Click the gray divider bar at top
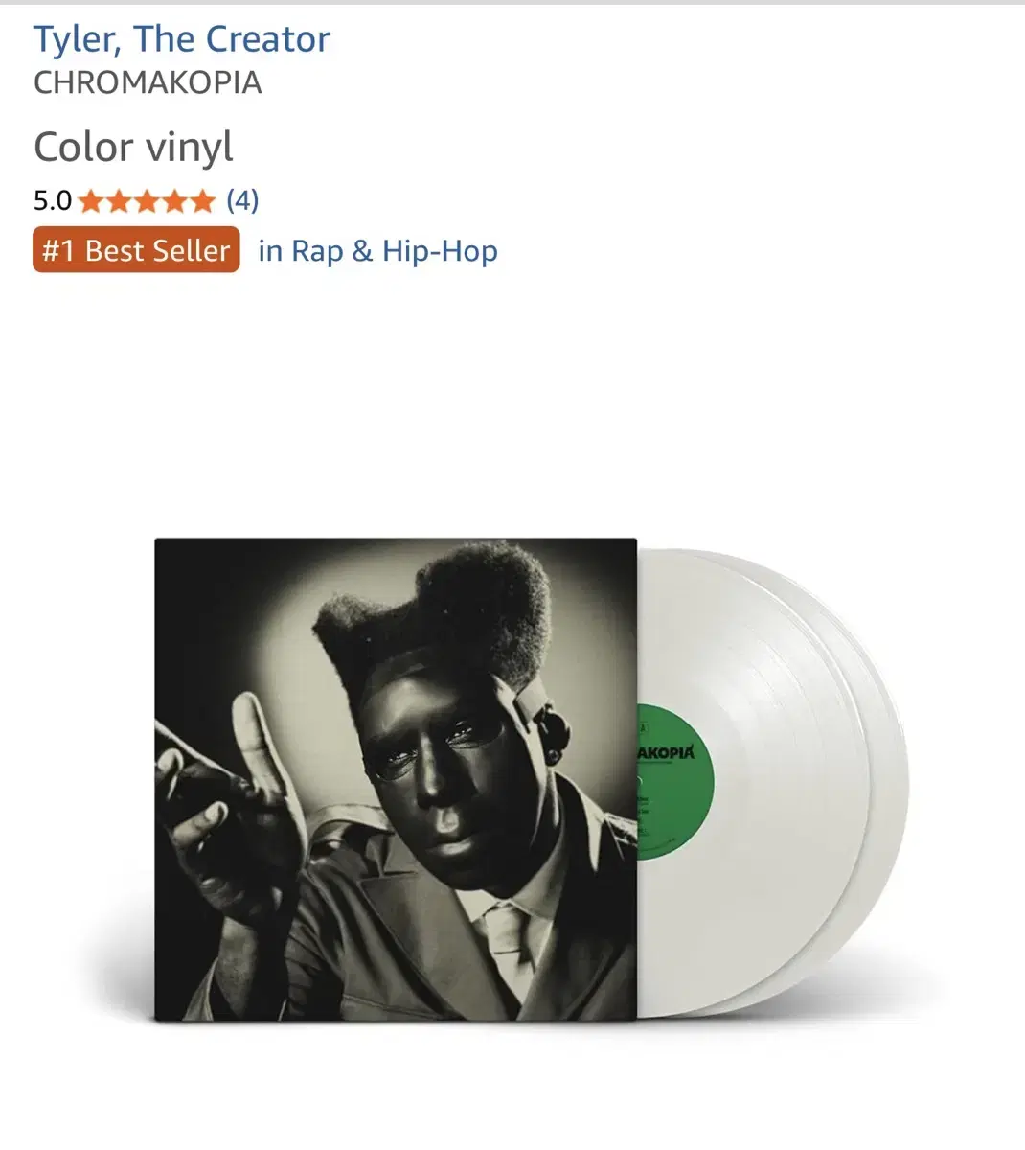The height and width of the screenshot is (1150, 1025). 512,2
